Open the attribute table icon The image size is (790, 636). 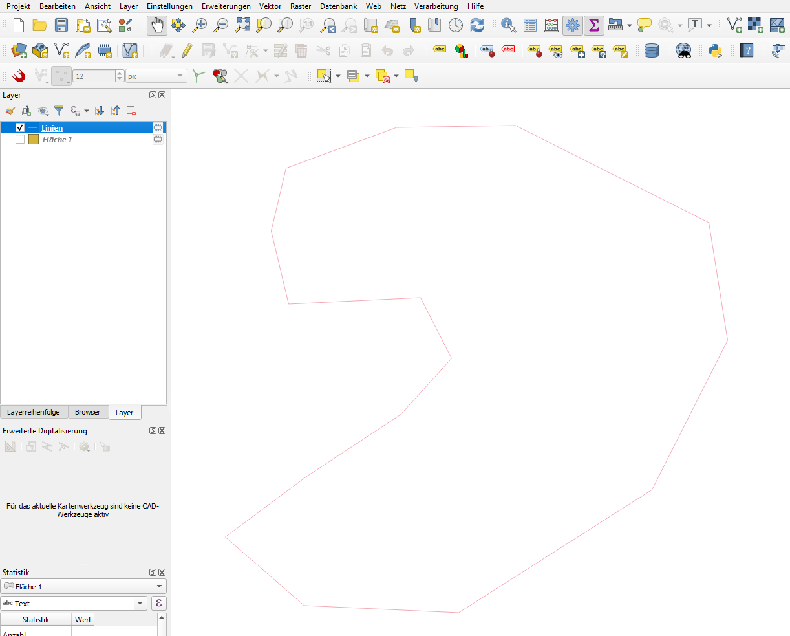[530, 25]
